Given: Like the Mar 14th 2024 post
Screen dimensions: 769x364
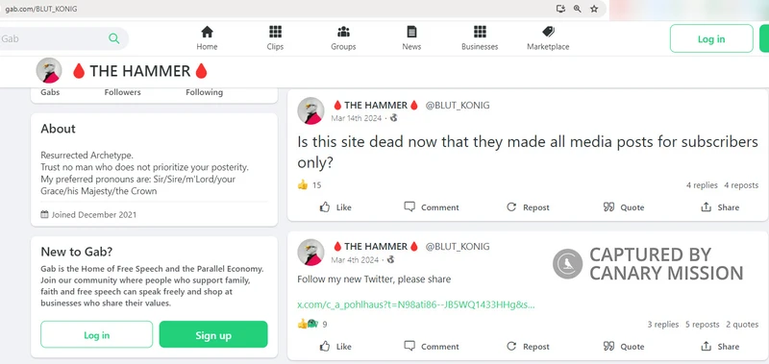Looking at the screenshot, I should pos(335,207).
